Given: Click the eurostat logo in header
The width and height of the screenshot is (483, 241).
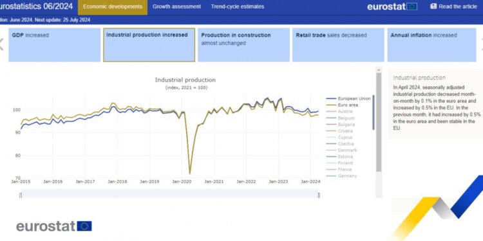Looking at the screenshot, I should (392, 6).
